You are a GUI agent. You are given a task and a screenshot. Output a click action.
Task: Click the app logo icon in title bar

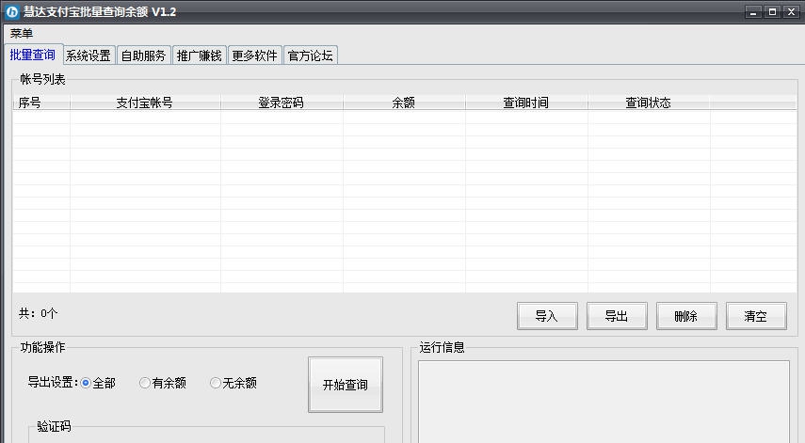click(x=12, y=12)
